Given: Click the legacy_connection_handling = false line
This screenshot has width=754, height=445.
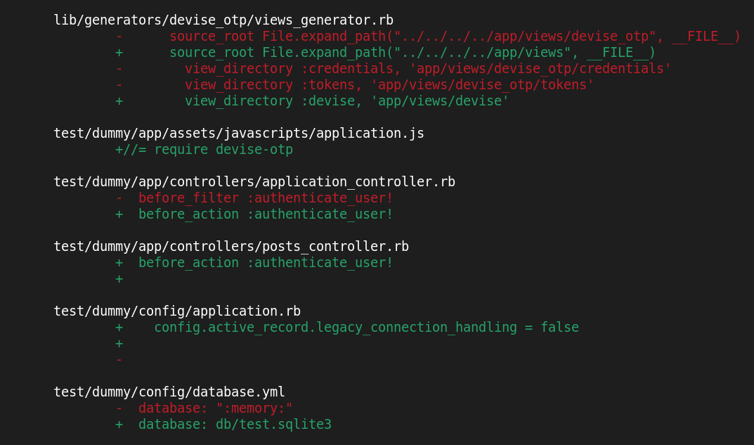Looking at the screenshot, I should pyautogui.click(x=347, y=328).
